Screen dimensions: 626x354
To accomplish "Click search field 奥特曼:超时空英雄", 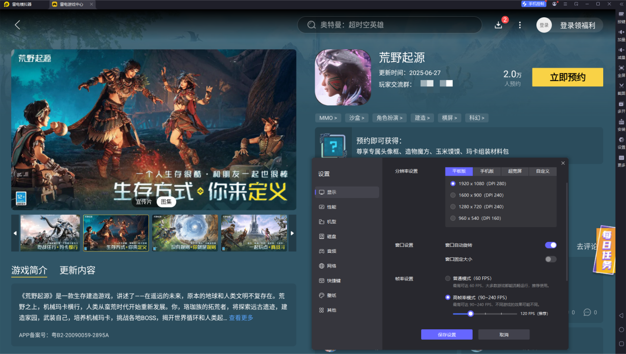I will [389, 25].
